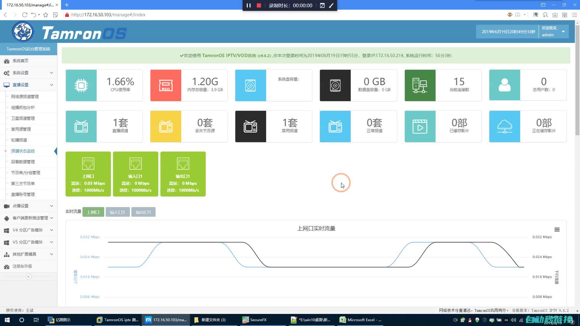
Task: Click the blue 正常频道 TV icon
Action: click(x=335, y=126)
